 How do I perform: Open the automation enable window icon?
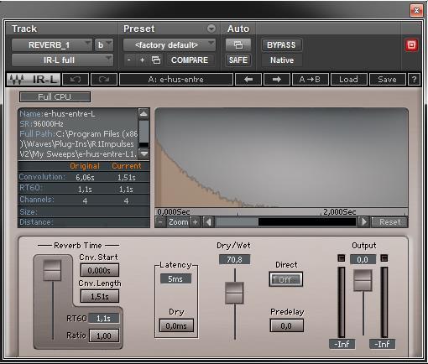(x=238, y=44)
